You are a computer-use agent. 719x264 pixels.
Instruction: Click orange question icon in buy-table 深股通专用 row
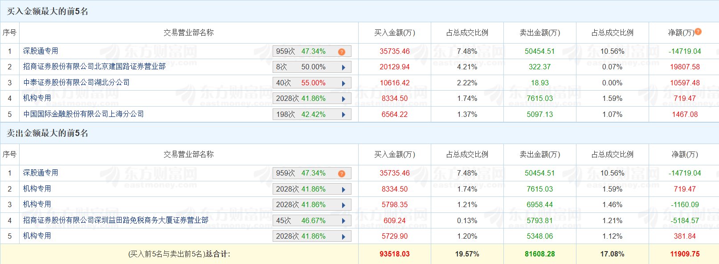coord(342,52)
